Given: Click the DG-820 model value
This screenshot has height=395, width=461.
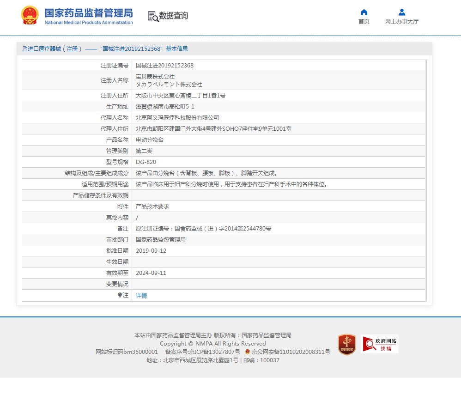Looking at the screenshot, I should (x=146, y=162).
